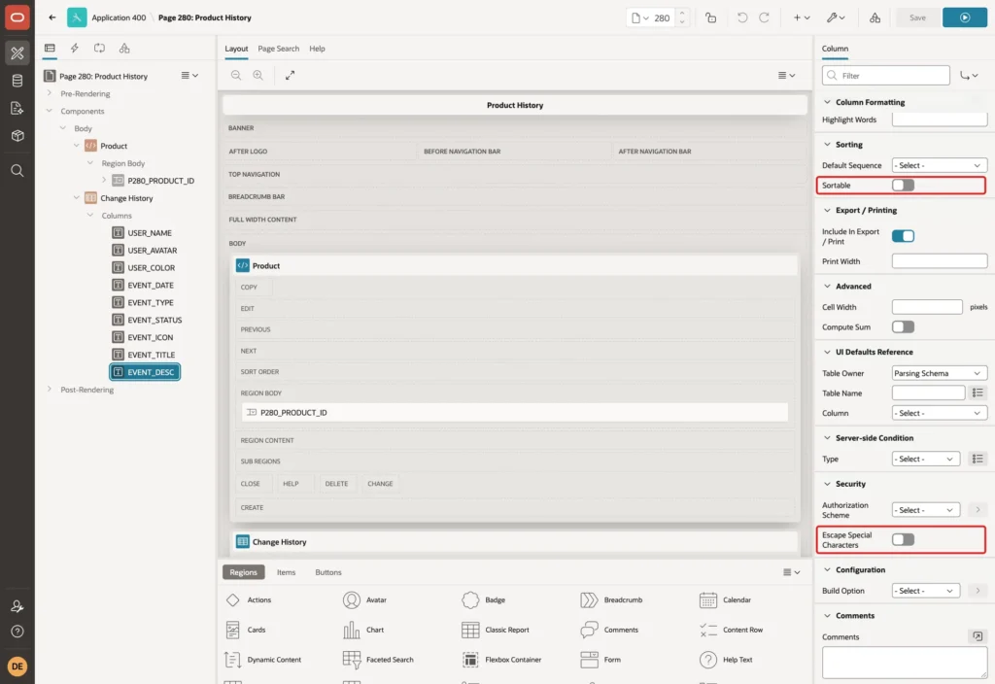The height and width of the screenshot is (684, 995).
Task: Click the search magnifier in left sidebar
Action: point(17,170)
